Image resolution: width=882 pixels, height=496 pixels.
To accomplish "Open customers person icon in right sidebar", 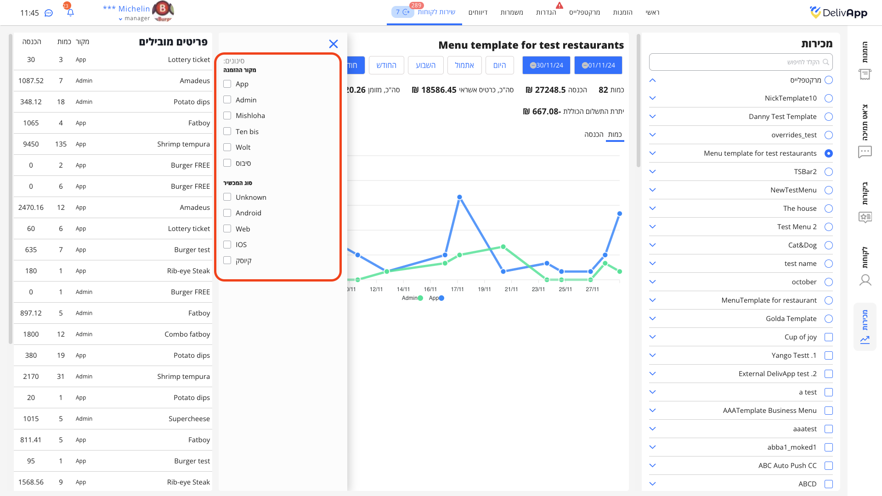I will (x=865, y=280).
